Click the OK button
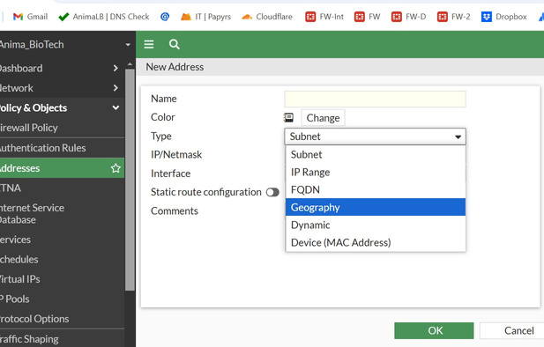 (x=434, y=330)
